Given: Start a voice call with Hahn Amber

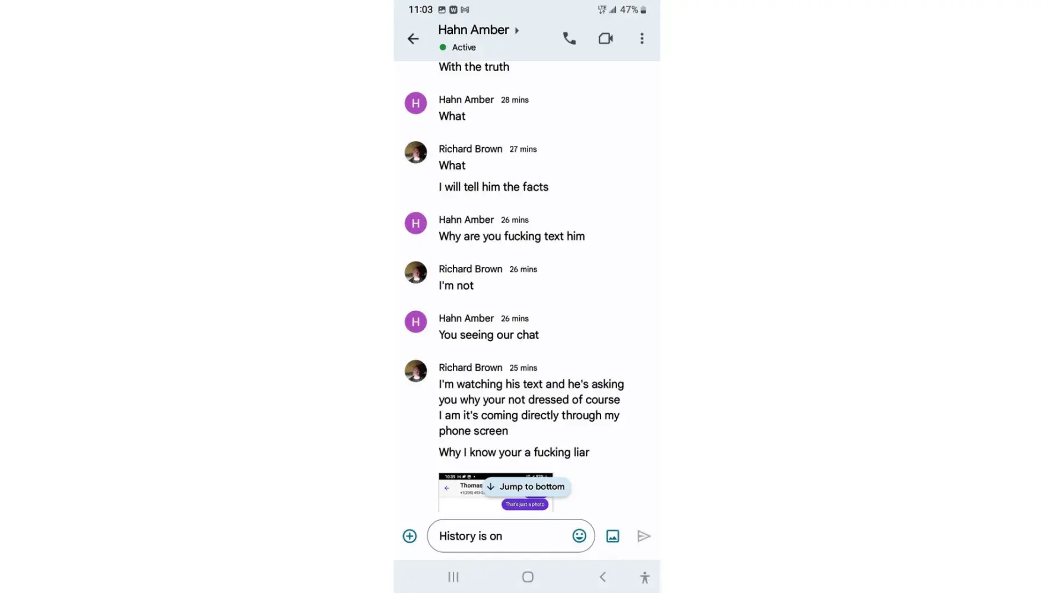Looking at the screenshot, I should pyautogui.click(x=569, y=39).
